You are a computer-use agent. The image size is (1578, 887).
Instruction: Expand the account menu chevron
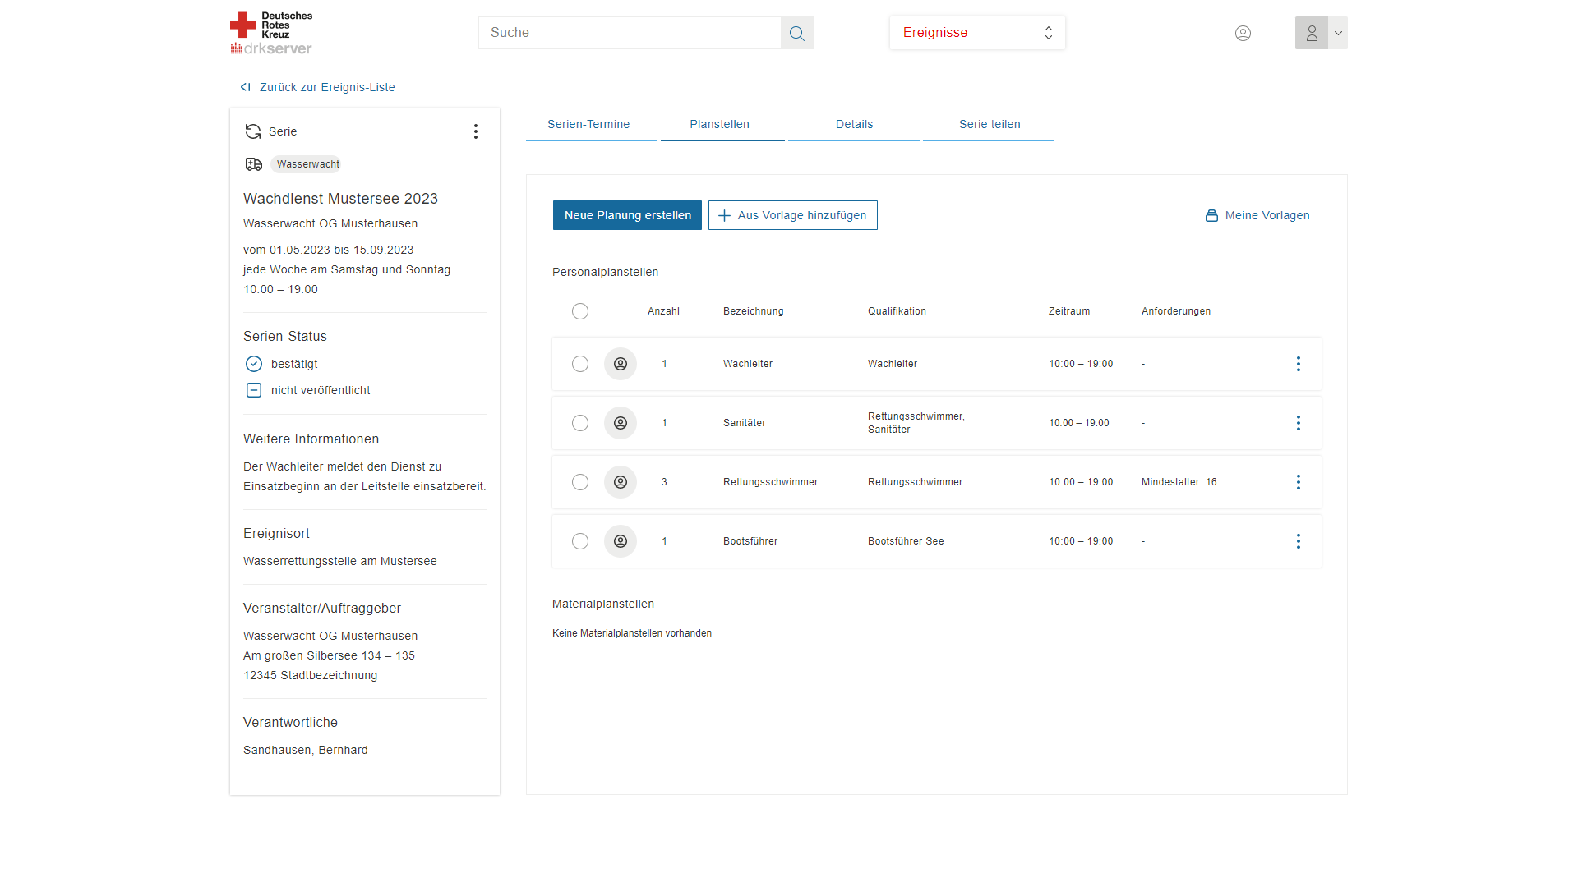(x=1338, y=33)
